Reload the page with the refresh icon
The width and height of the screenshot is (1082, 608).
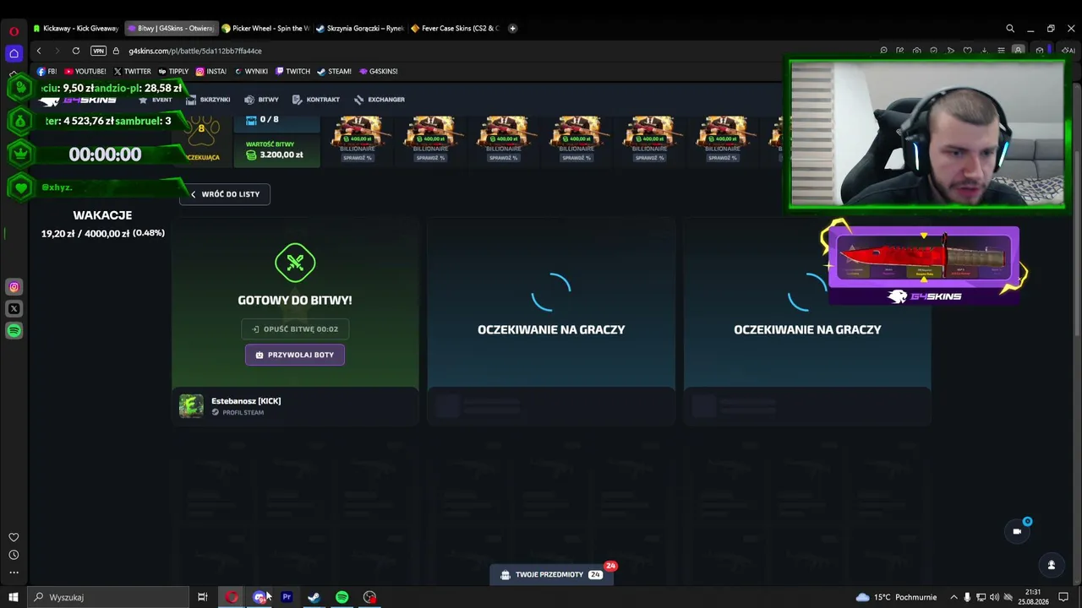[x=76, y=51]
